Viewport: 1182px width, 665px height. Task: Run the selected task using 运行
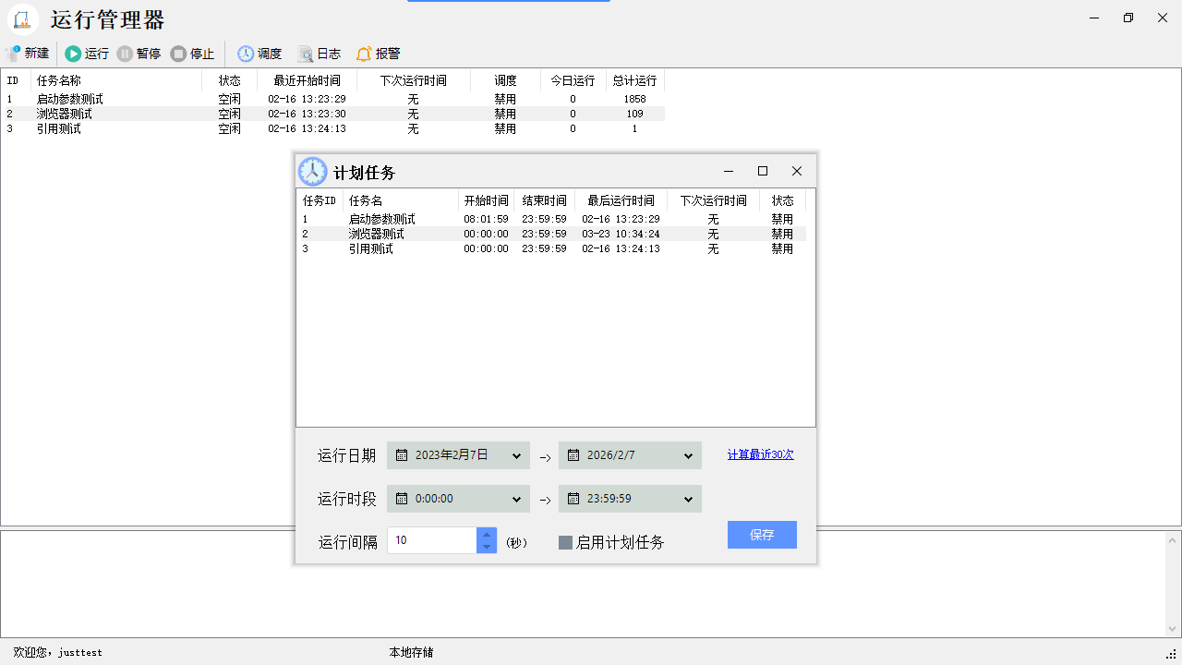pyautogui.click(x=86, y=53)
